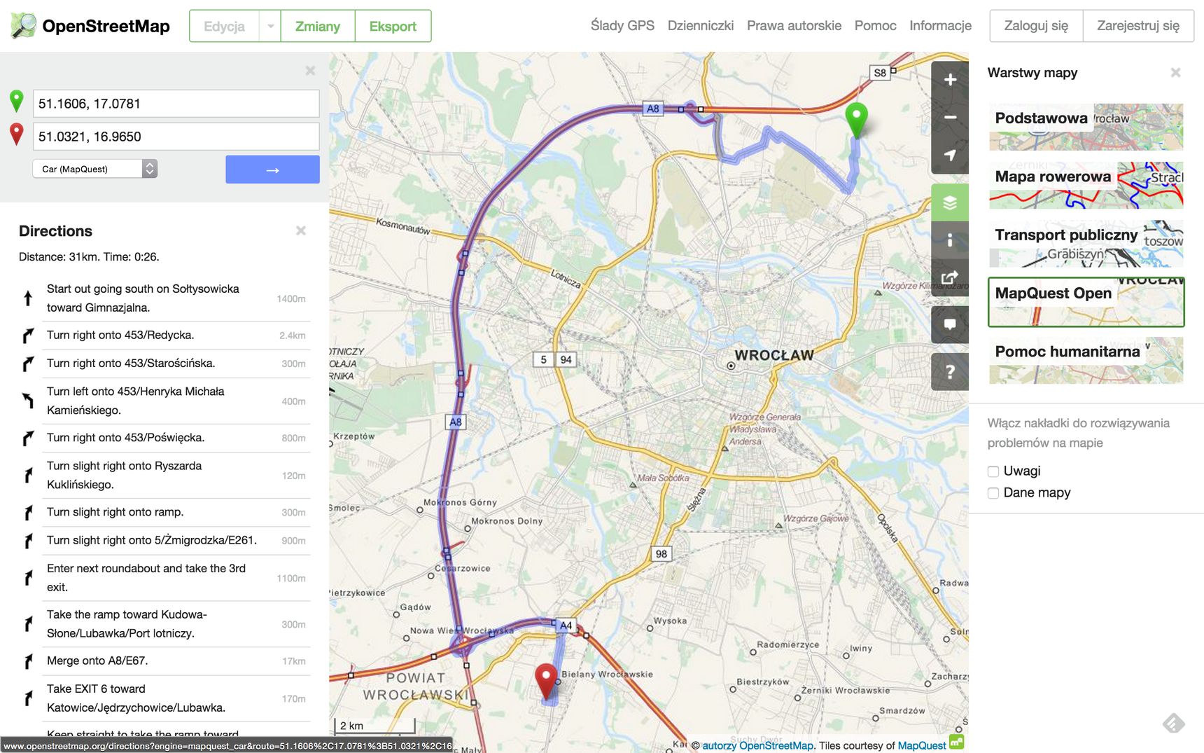1204x753 pixels.
Task: Select the MapQuest Open layer
Action: (1086, 302)
